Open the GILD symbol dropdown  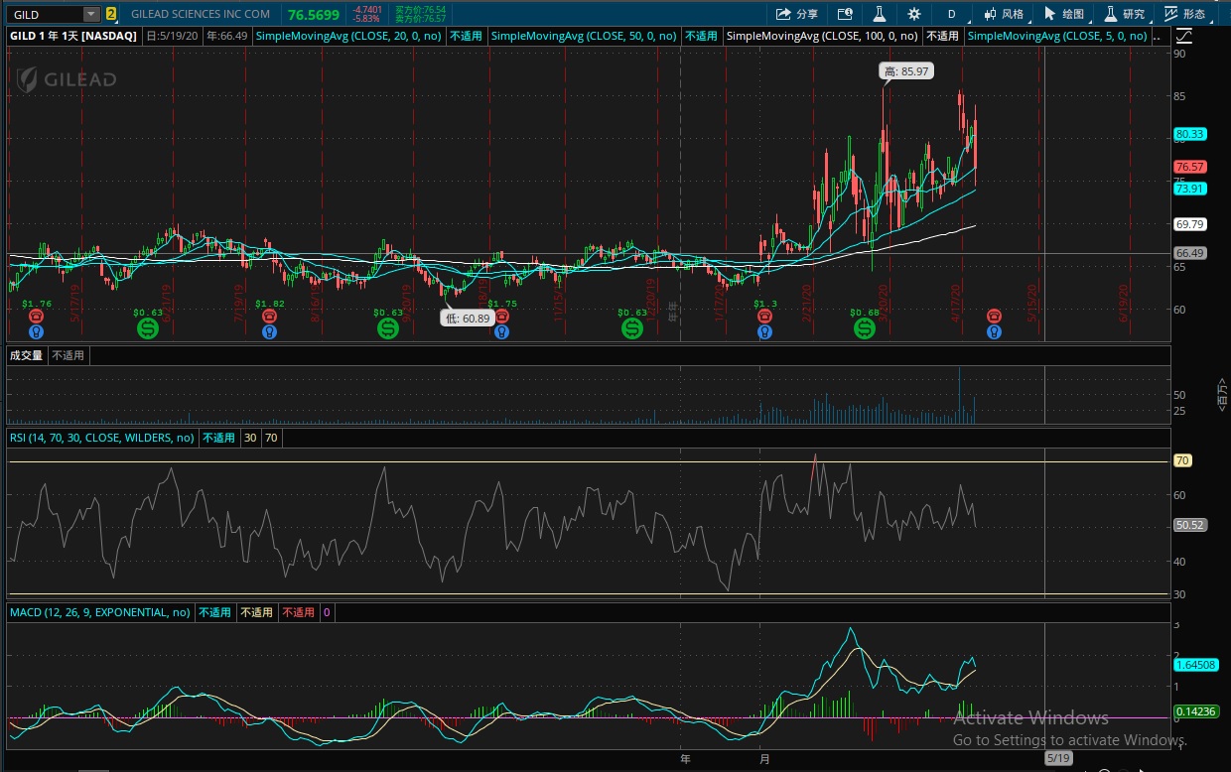tap(91, 14)
